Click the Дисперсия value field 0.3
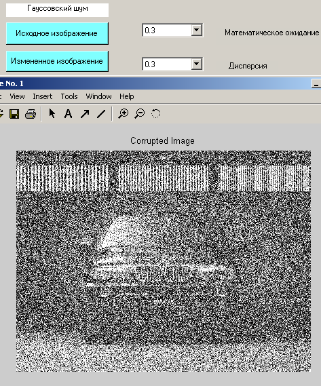 [x=167, y=64]
